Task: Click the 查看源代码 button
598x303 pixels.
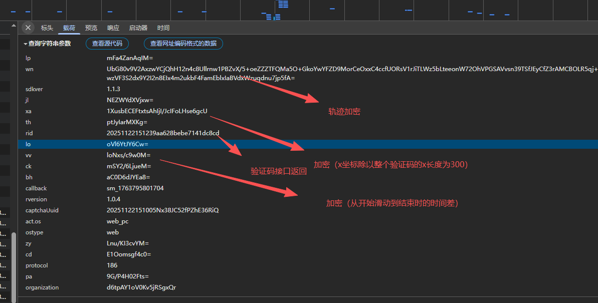Action: pyautogui.click(x=107, y=44)
